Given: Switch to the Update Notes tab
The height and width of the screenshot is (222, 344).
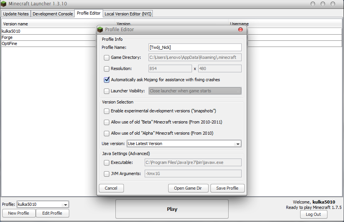Looking at the screenshot, I should (x=16, y=14).
